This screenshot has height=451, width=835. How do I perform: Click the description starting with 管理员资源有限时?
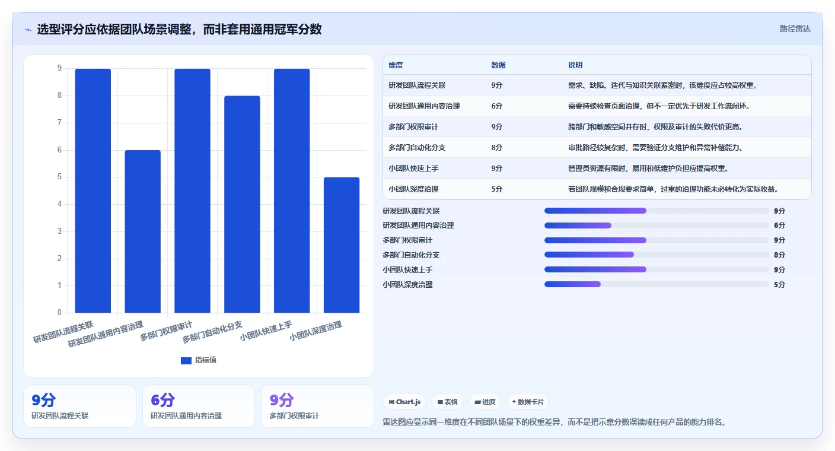point(648,169)
